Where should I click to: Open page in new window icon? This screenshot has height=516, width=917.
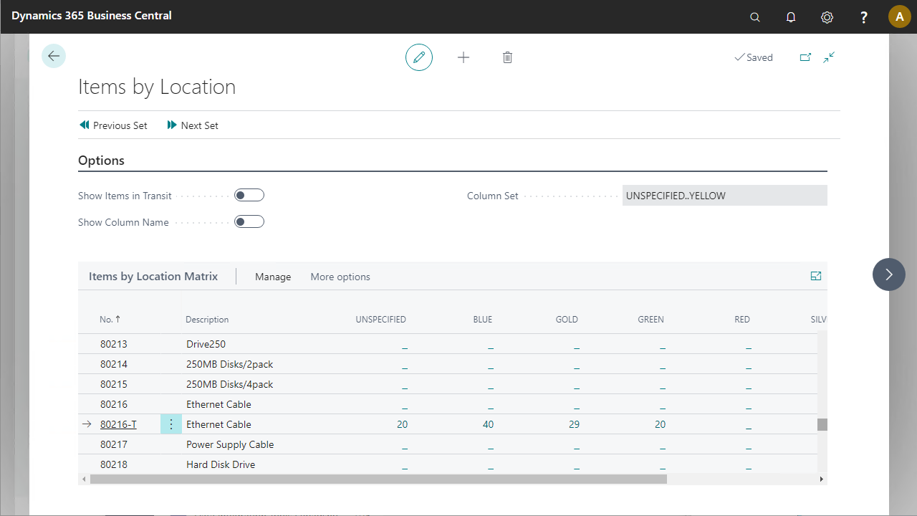click(805, 57)
